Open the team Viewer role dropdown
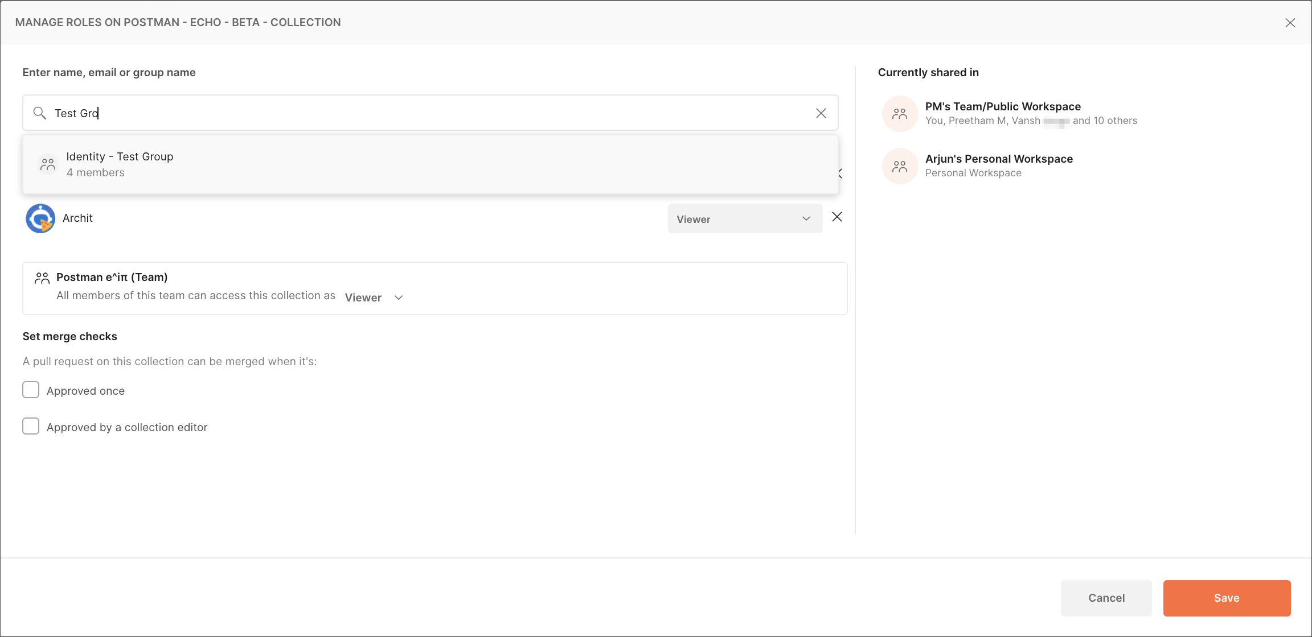 [374, 297]
